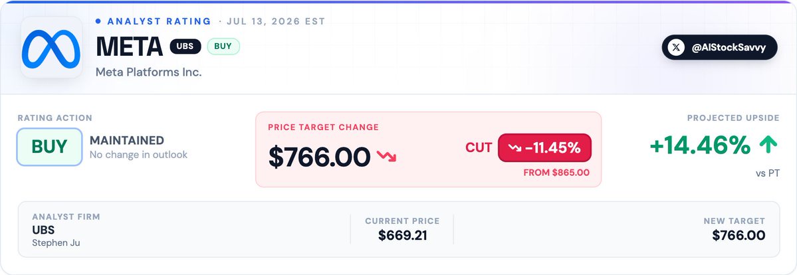Viewport: 797px width, 275px height.
Task: Click the red downtrend arrow beside $766.00
Action: click(386, 156)
